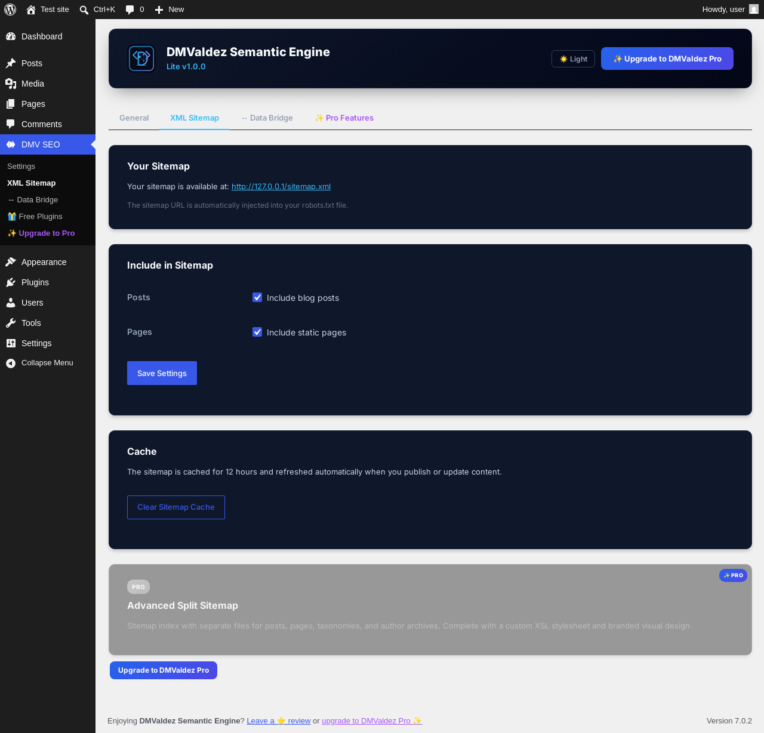Viewport: 764px width, 733px height.
Task: Click the plus icon beside New
Action: pos(159,10)
